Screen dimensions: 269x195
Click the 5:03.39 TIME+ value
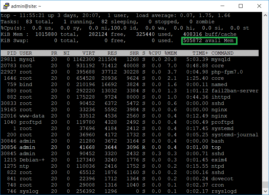[x=197, y=59]
